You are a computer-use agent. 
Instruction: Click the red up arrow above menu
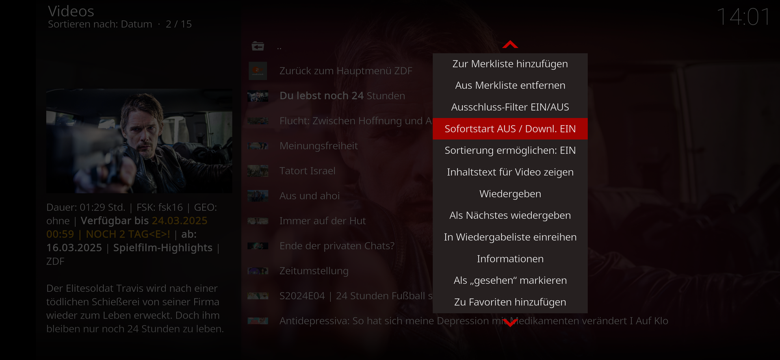tap(510, 44)
